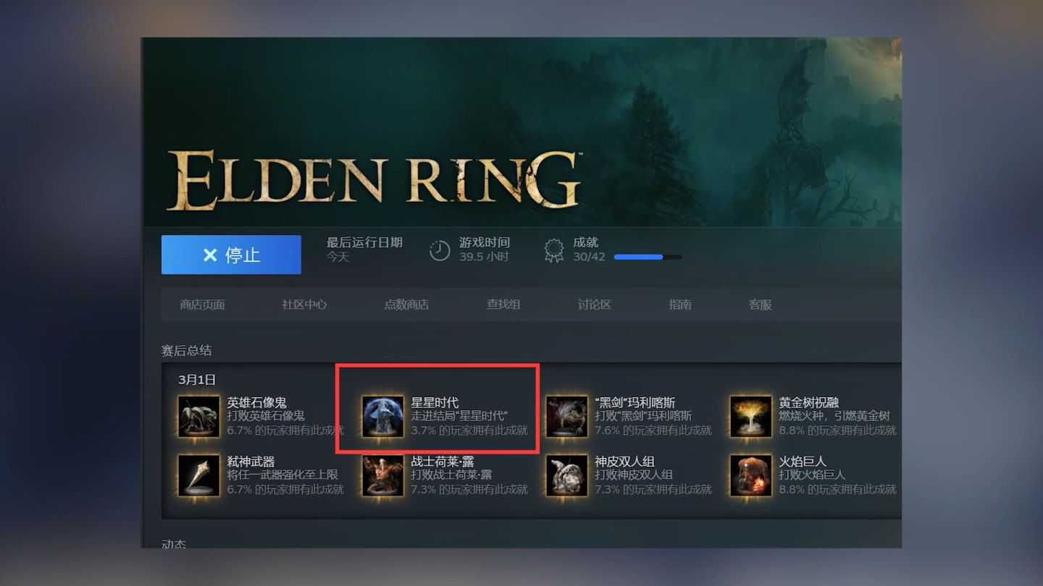Viewport: 1043px width, 586px height.
Task: Click the 神皮双人组 achievement icon
Action: coord(566,475)
